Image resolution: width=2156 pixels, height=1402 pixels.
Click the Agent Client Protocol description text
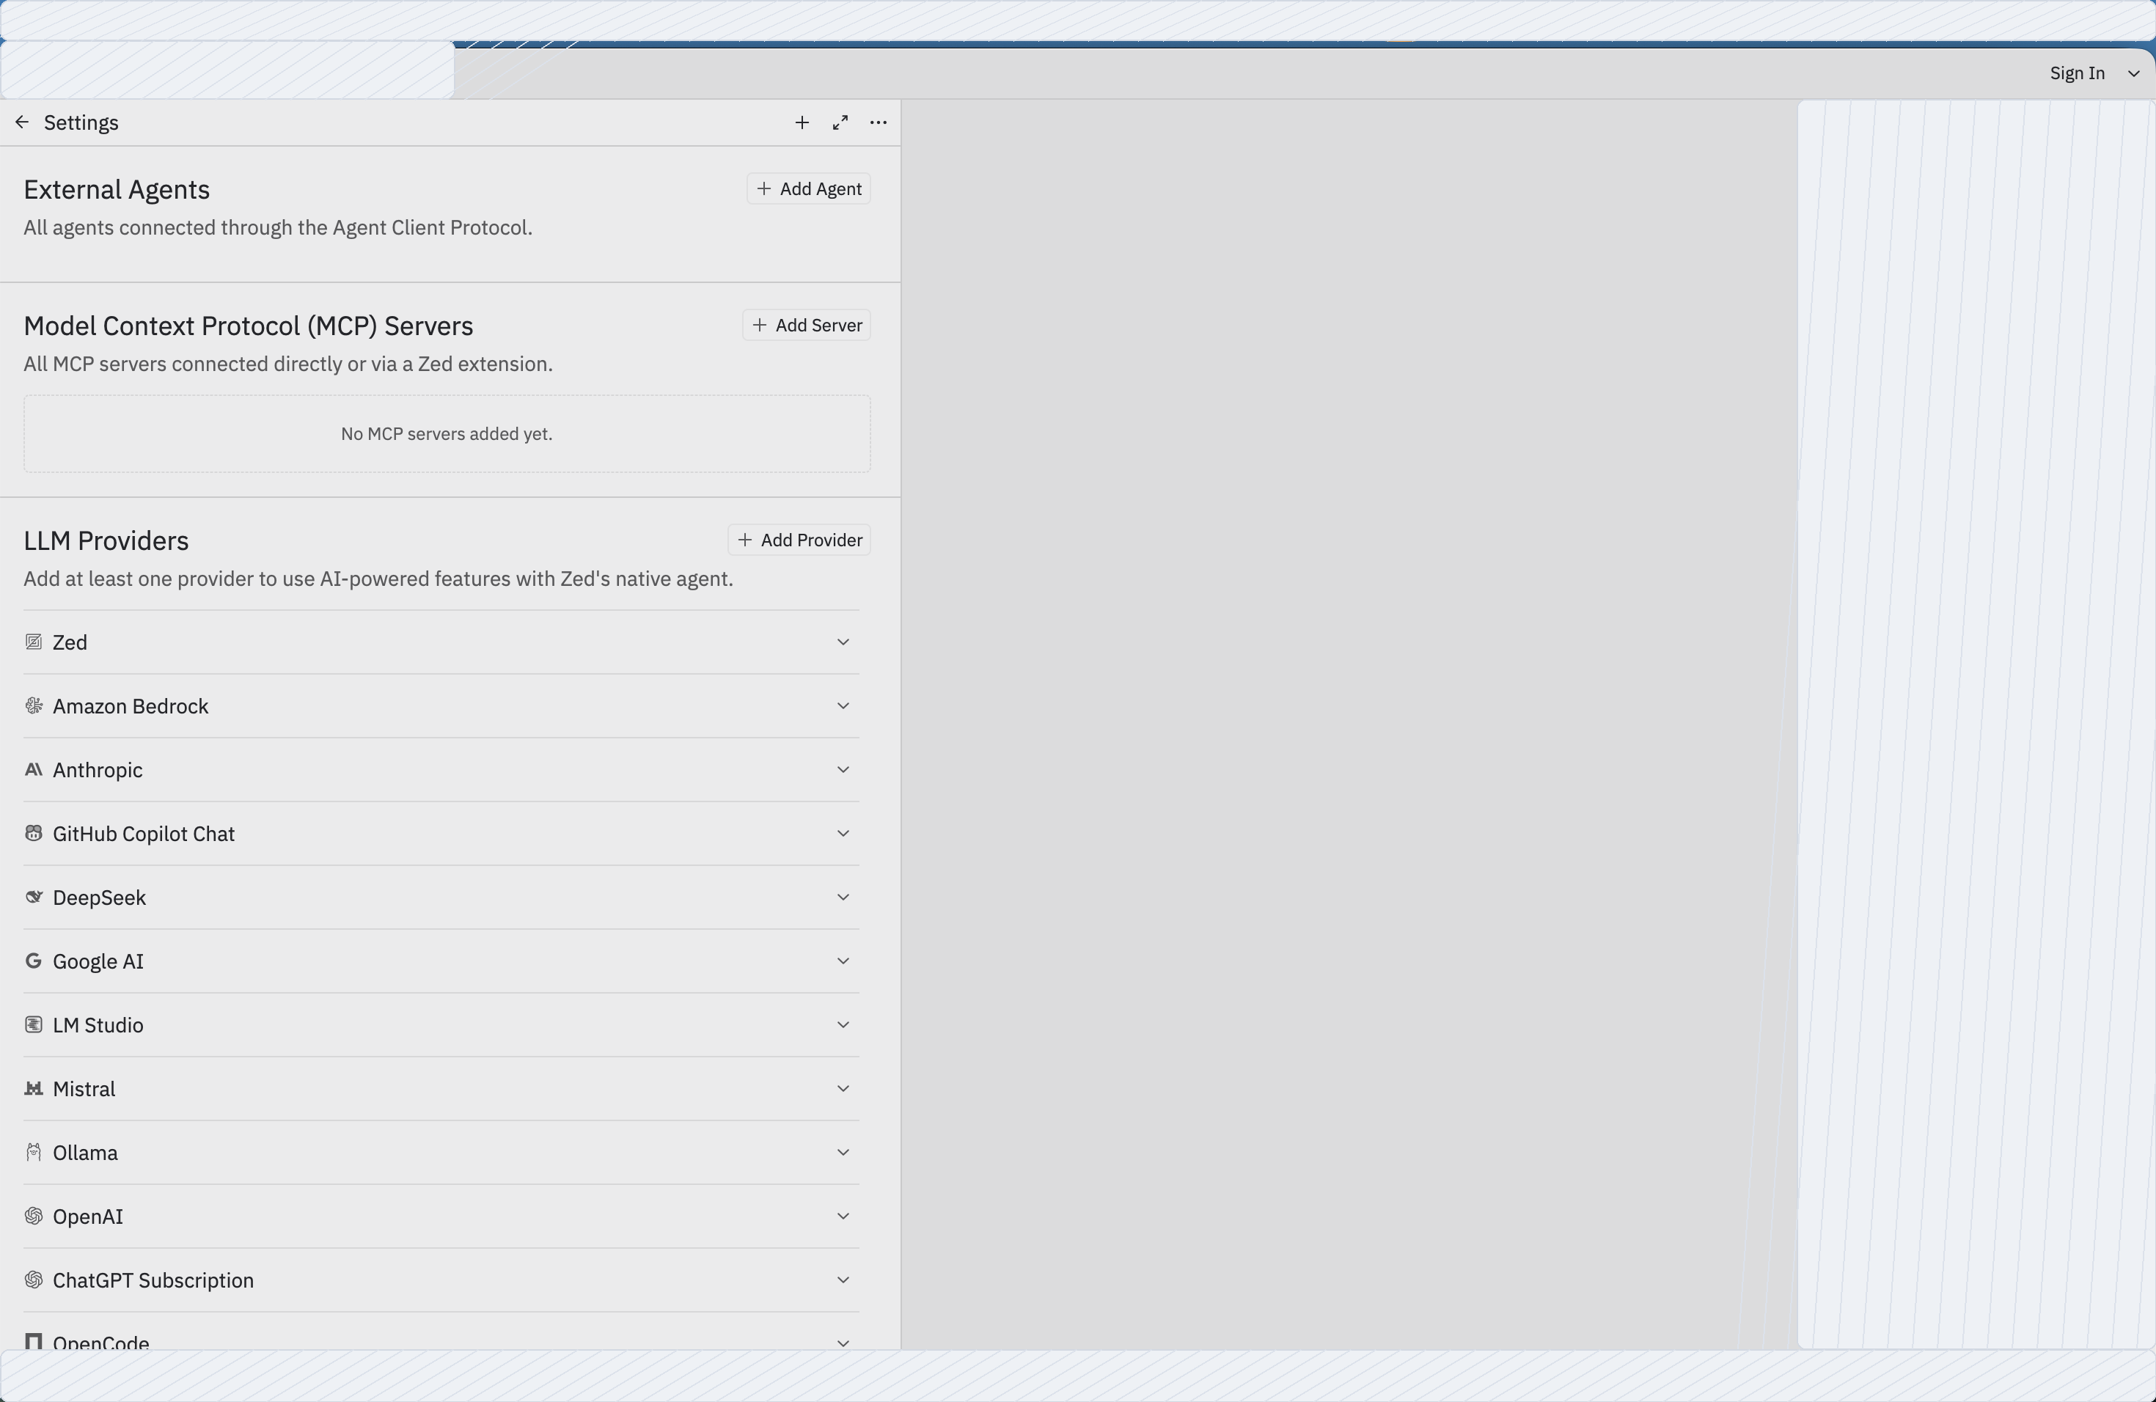(x=278, y=227)
